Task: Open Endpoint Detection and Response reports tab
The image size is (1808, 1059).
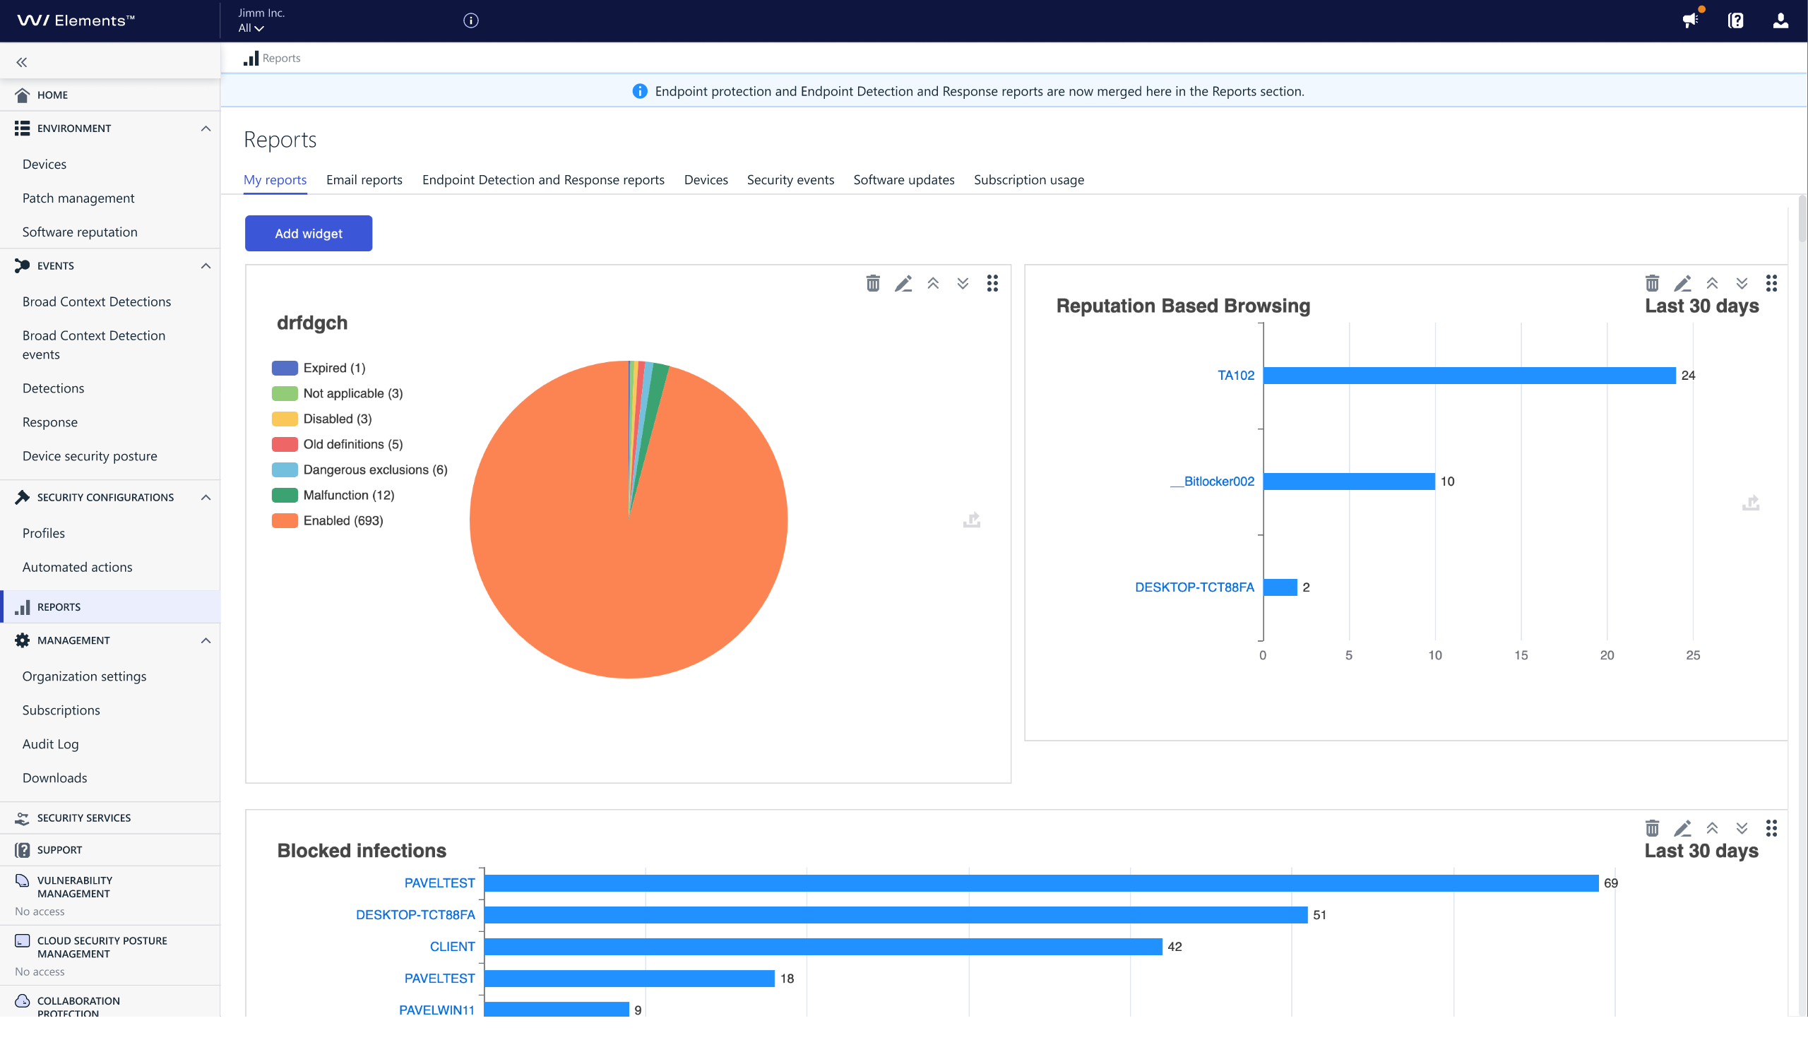Action: [543, 179]
